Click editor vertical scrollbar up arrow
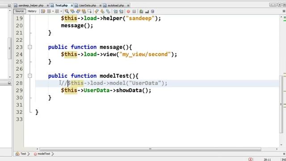The width and height of the screenshot is (286, 161). click(281, 17)
